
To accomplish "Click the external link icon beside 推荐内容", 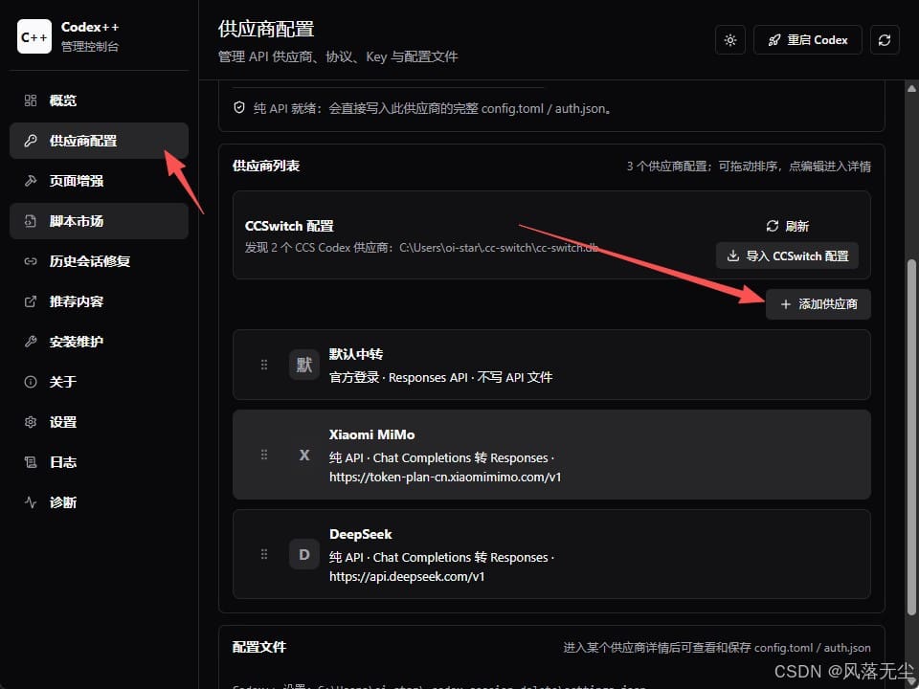I will [31, 301].
